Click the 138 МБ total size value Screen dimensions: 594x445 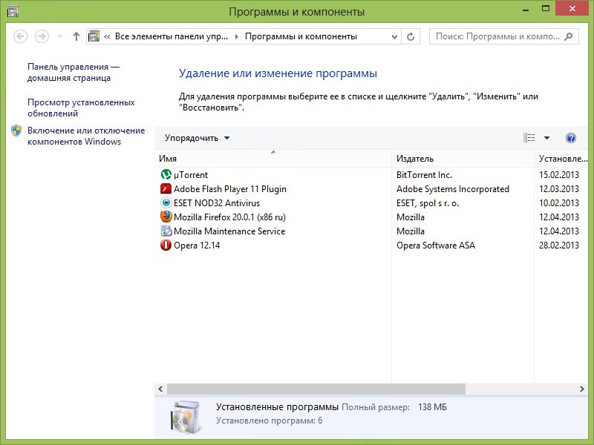pyautogui.click(x=432, y=407)
